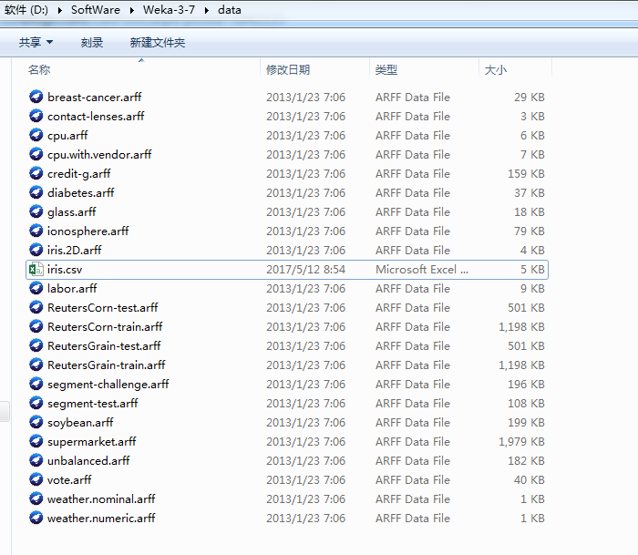Click the Microsoft Excel type cell
This screenshot has height=555, width=638.
[x=422, y=270]
